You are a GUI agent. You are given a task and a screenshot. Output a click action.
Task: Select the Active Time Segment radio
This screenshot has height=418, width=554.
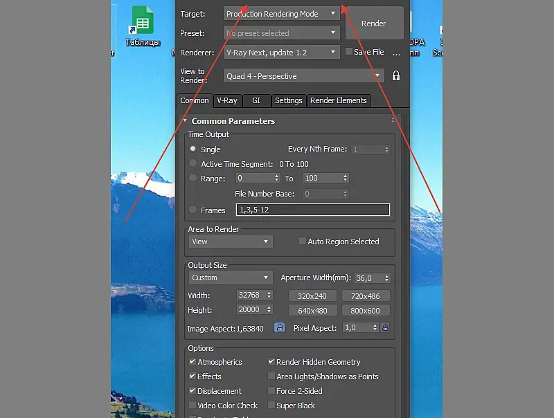(193, 163)
